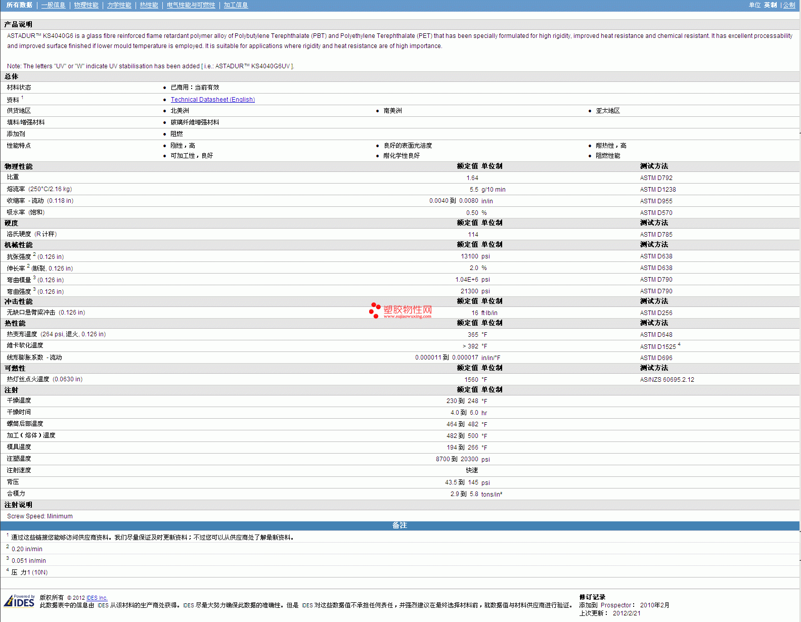Image resolution: width=801 pixels, height=622 pixels.
Task: Click the ASTM D785 test method
Action: coord(656,235)
